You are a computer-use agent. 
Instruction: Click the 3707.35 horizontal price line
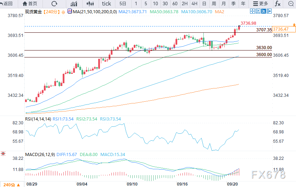pos(139,33)
